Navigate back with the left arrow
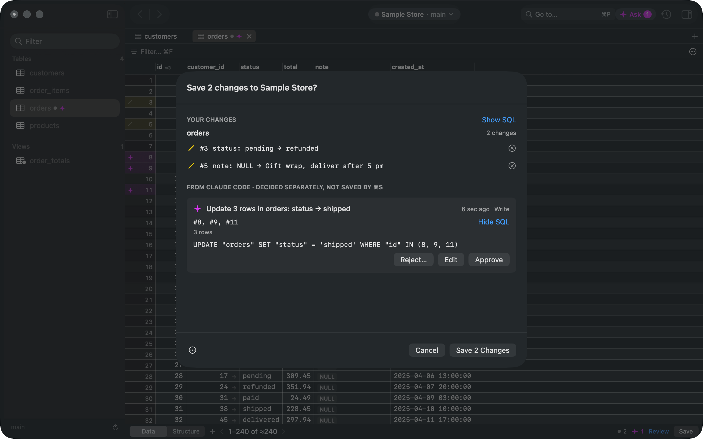 coord(140,14)
